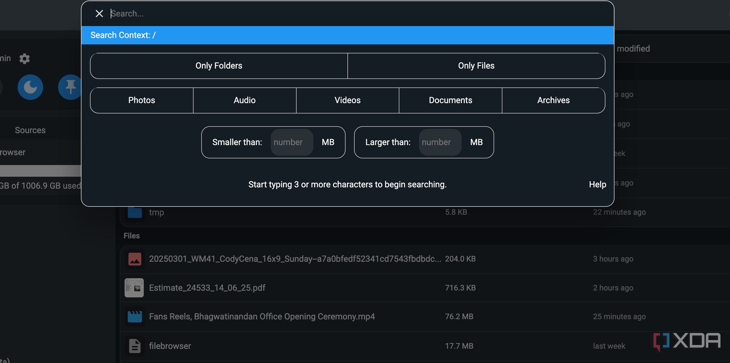This screenshot has width=730, height=363.
Task: Click the 5.8 KB size cell
Action: 456,212
